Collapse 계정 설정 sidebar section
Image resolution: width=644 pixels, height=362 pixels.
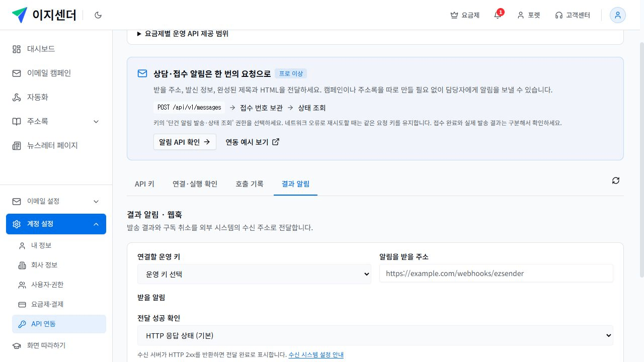[x=56, y=224]
